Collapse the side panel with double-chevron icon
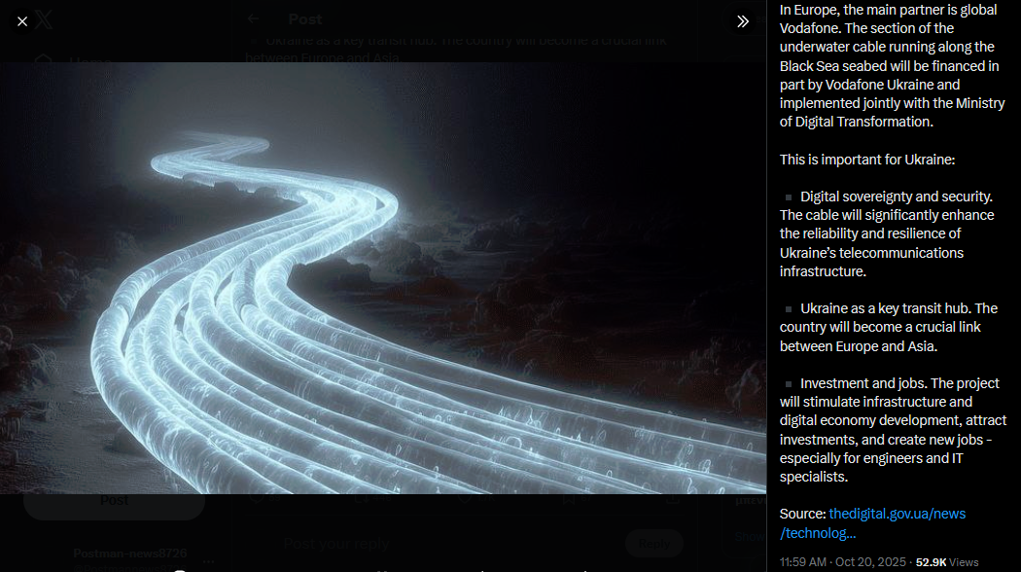The width and height of the screenshot is (1021, 572). point(742,21)
